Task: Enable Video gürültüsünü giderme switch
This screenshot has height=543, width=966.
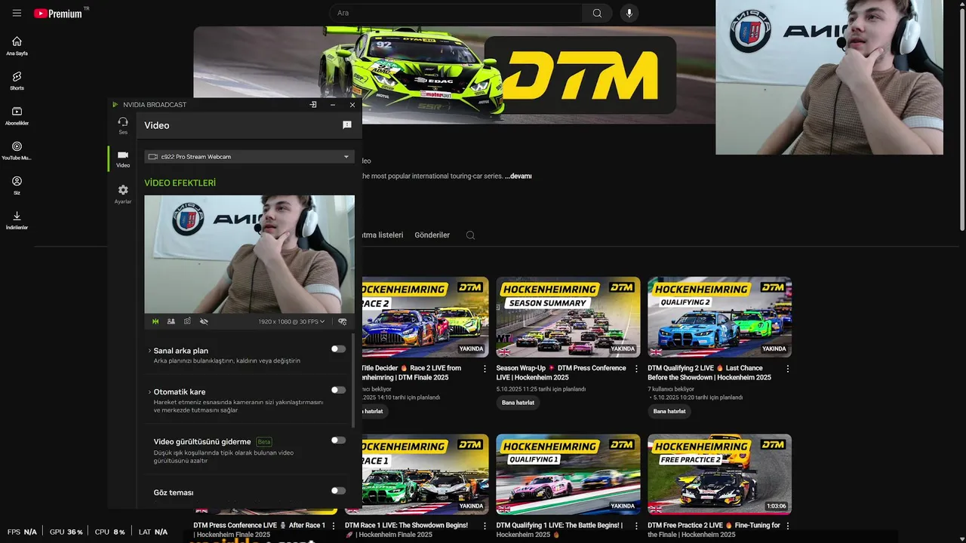Action: point(338,440)
